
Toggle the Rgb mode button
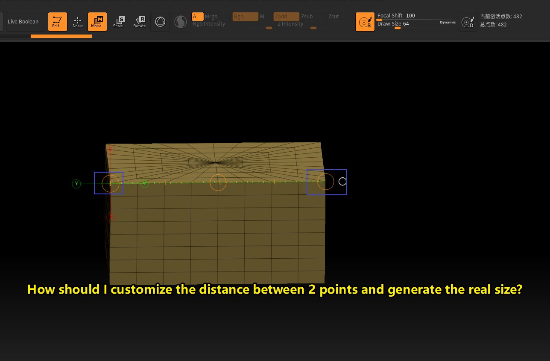click(245, 17)
